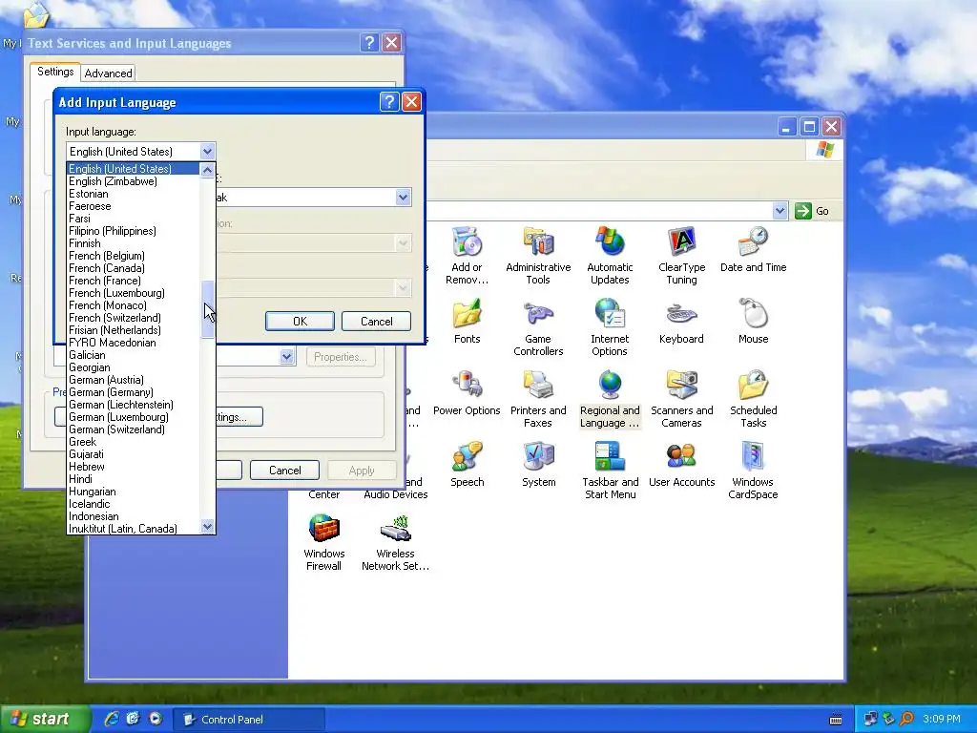Image resolution: width=977 pixels, height=733 pixels.
Task: Choose Hindi input language
Action: (134, 479)
